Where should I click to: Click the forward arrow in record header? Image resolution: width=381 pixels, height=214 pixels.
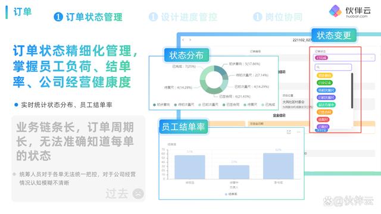[190, 40]
